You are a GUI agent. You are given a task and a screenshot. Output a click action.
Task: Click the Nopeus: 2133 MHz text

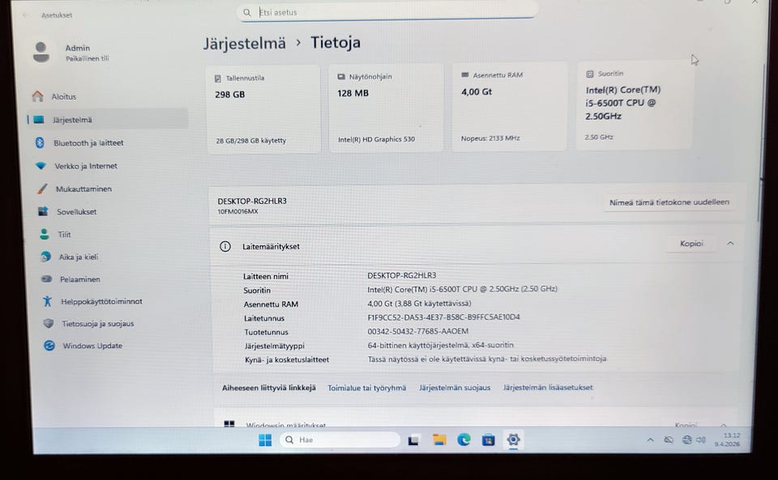click(x=490, y=138)
